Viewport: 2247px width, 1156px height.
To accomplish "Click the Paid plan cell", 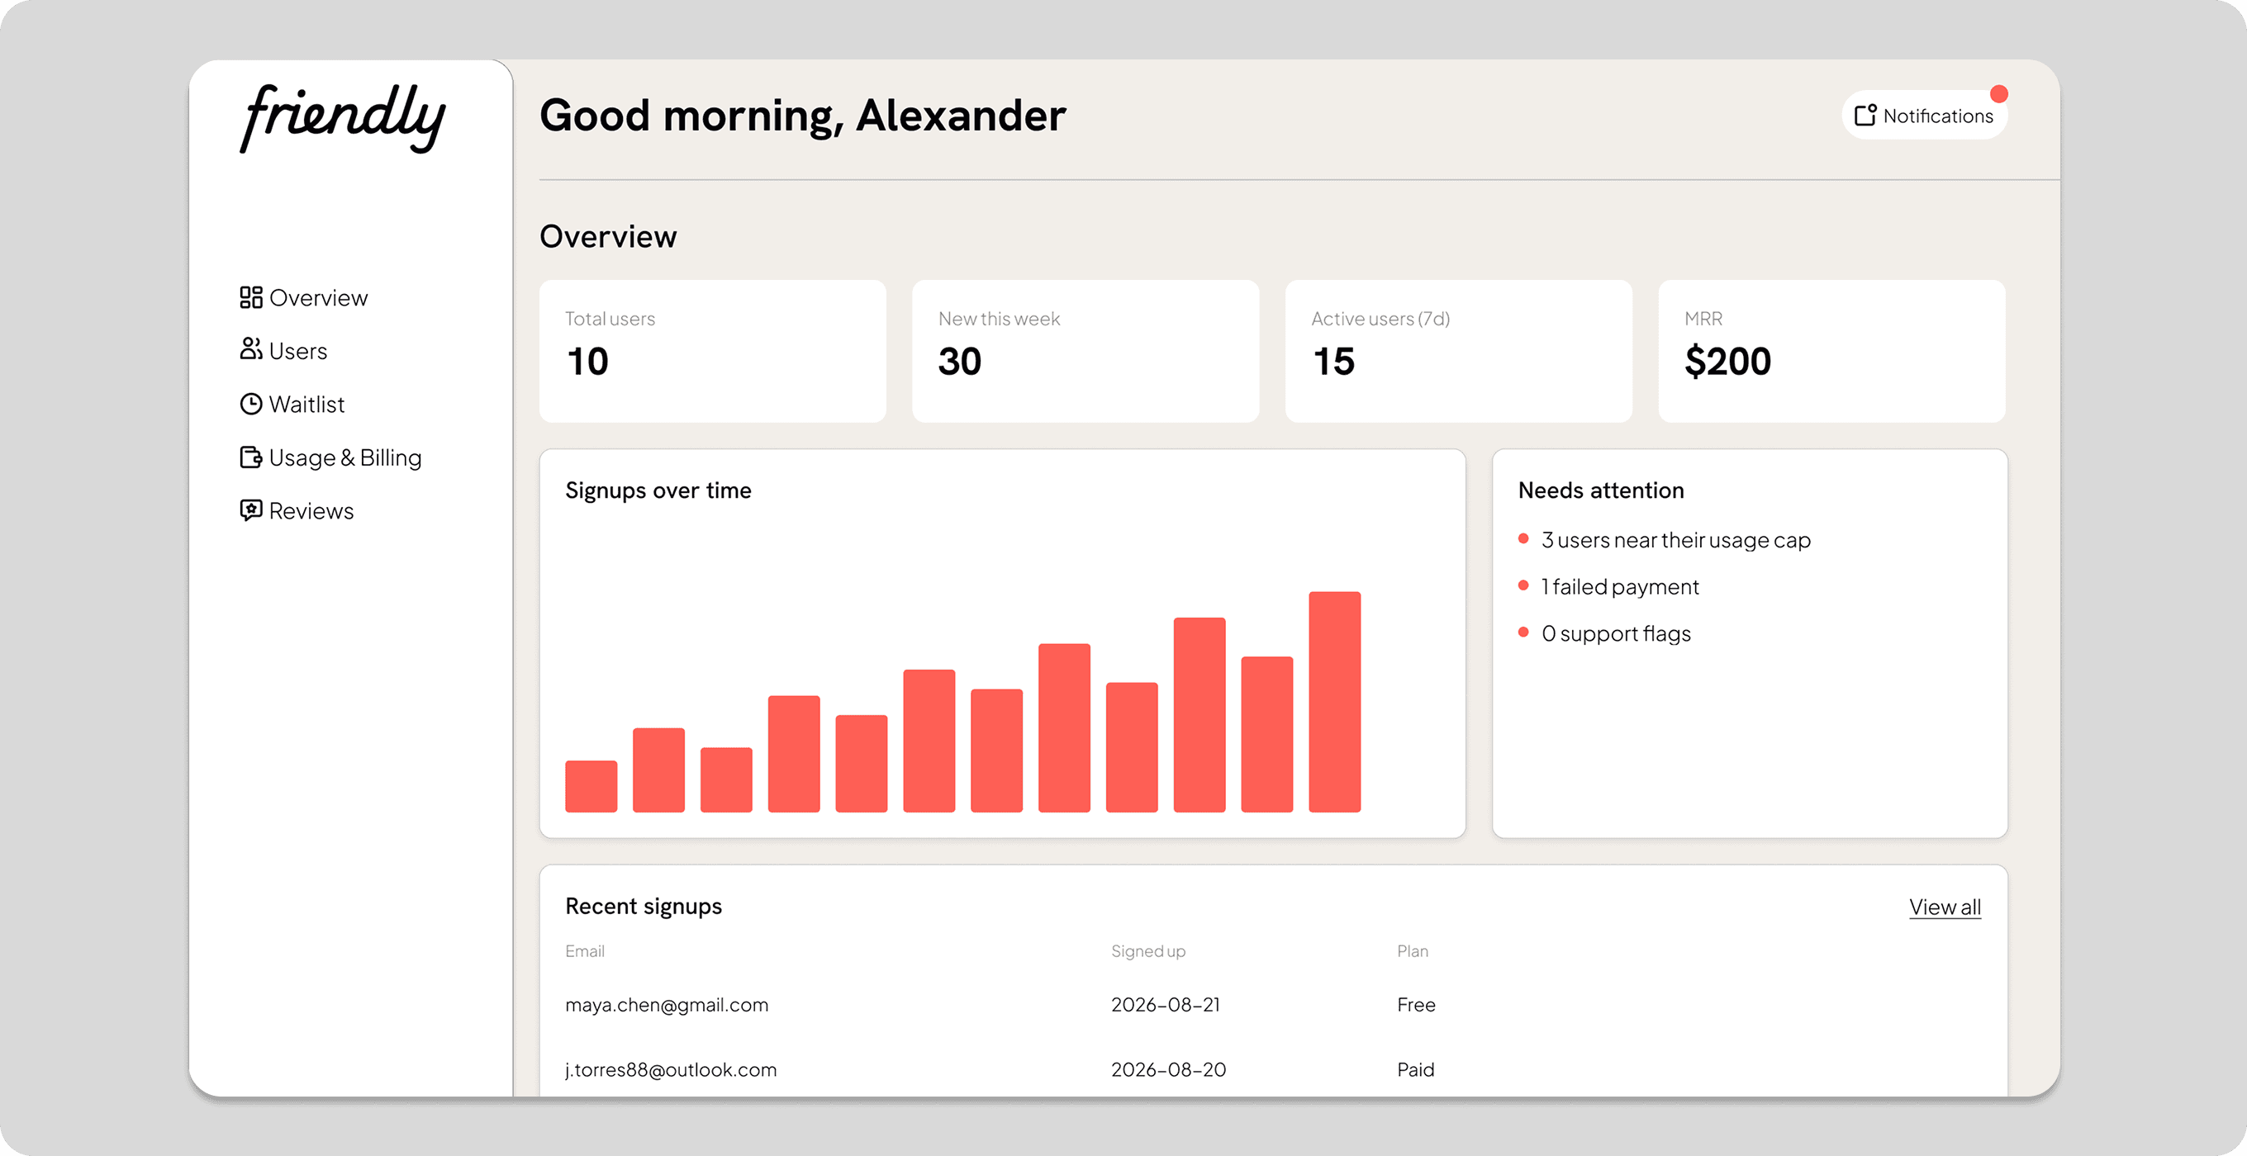I will [x=1415, y=1069].
